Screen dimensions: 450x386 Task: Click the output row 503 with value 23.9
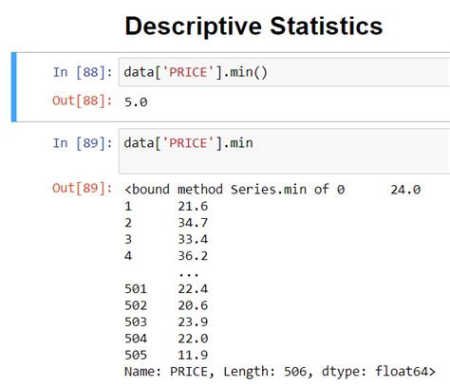[166, 322]
